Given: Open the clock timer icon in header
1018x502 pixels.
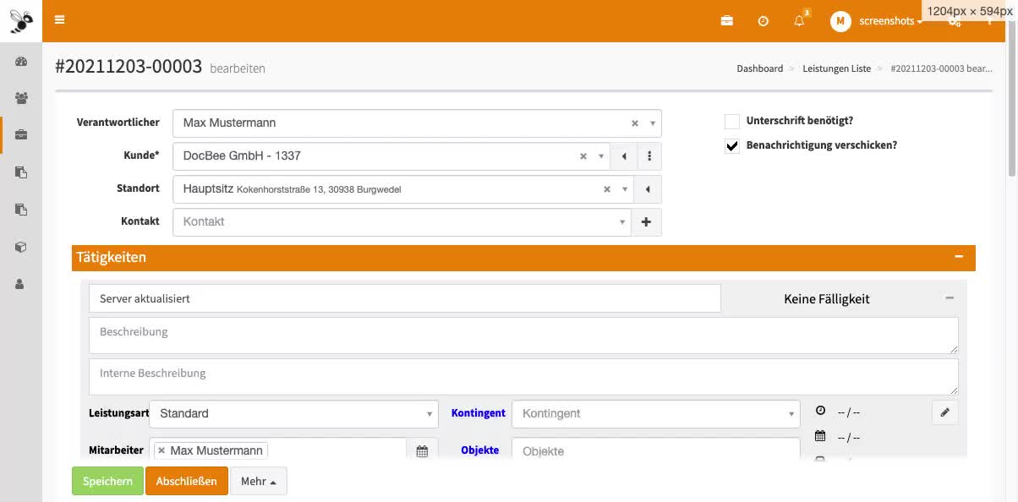Looking at the screenshot, I should (763, 21).
